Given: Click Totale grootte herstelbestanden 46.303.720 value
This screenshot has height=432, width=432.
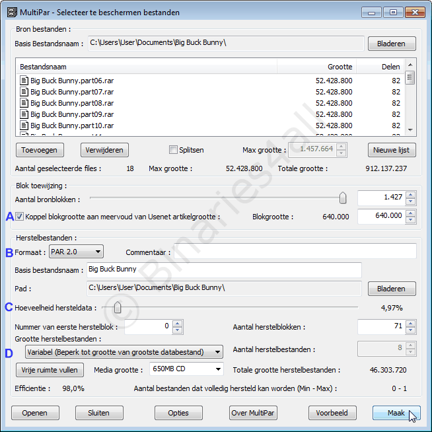Looking at the screenshot, I should 388,370.
